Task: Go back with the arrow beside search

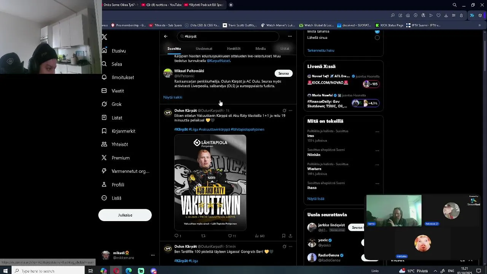Action: 166,36
